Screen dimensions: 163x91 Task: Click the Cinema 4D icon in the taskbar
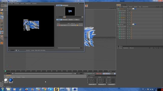tap(75, 89)
